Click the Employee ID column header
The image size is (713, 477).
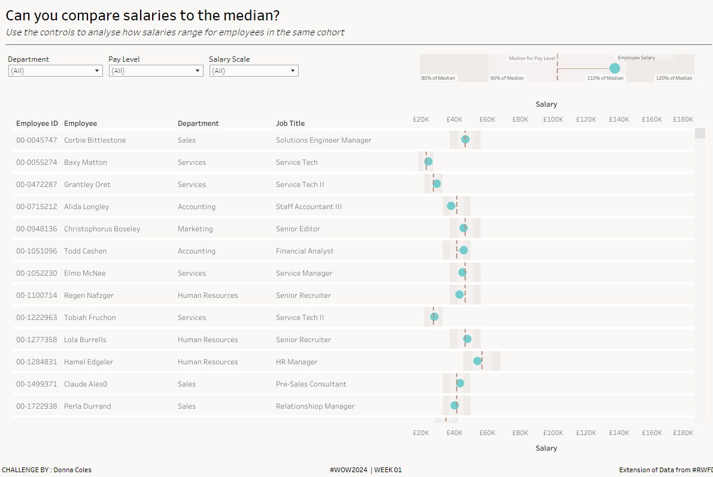click(x=37, y=123)
